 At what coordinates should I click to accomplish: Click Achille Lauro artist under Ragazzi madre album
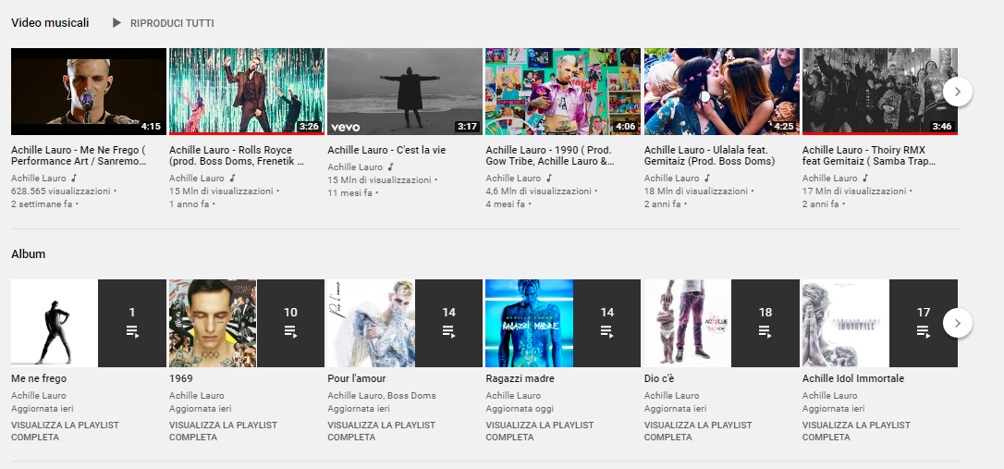tap(513, 395)
